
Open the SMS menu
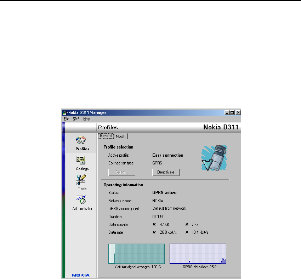pyautogui.click(x=76, y=119)
